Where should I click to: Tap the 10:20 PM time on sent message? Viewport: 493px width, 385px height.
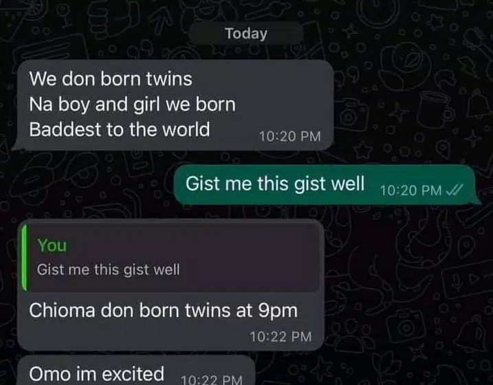click(x=410, y=190)
